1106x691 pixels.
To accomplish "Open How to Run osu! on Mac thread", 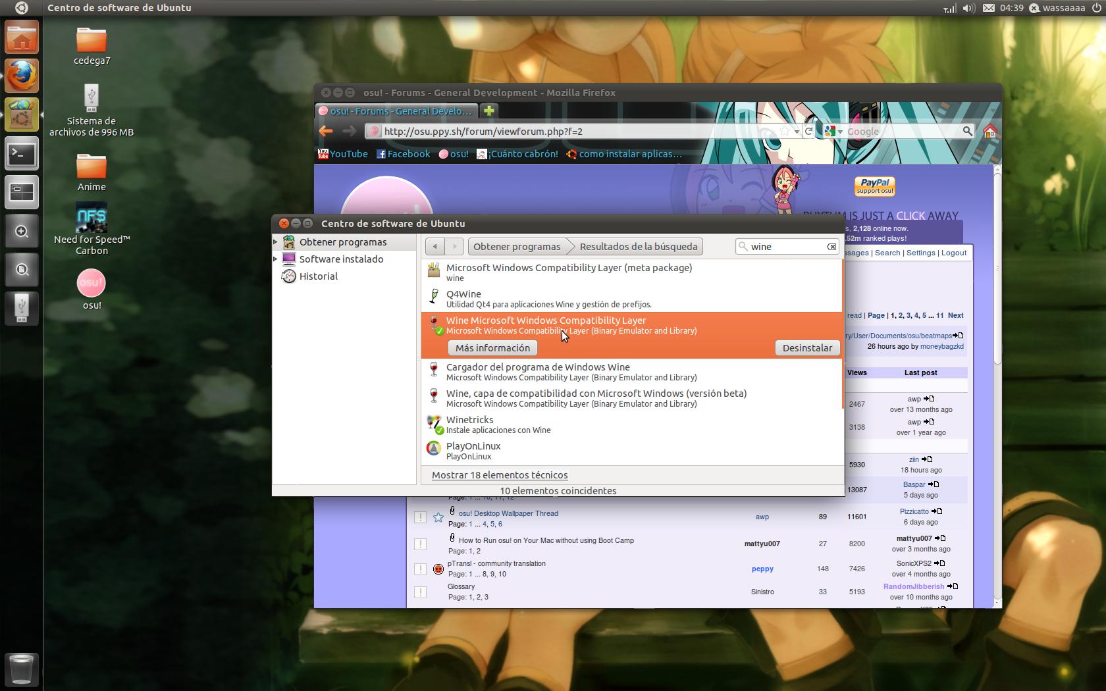I will click(546, 540).
